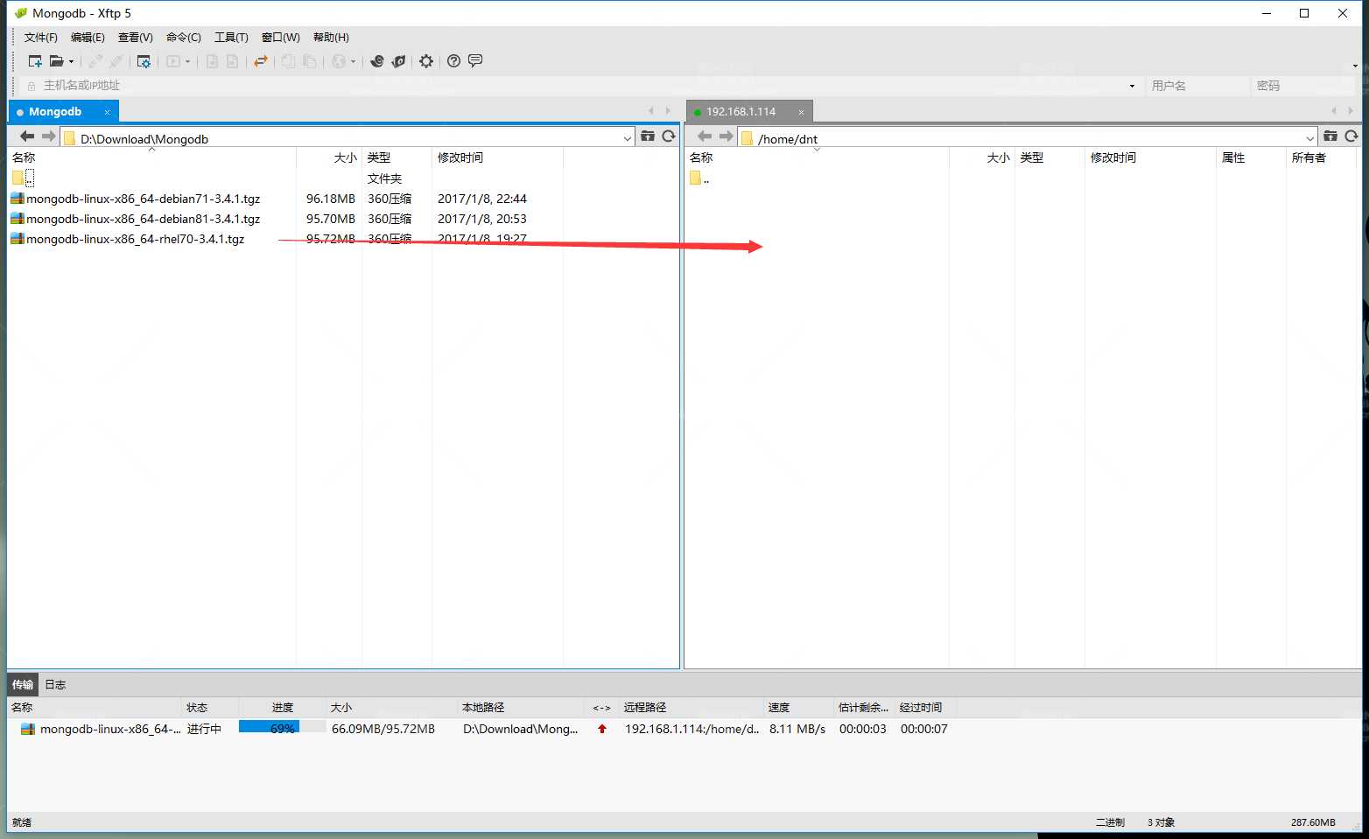
Task: Go back in remote pane navigation
Action: pyautogui.click(x=705, y=136)
